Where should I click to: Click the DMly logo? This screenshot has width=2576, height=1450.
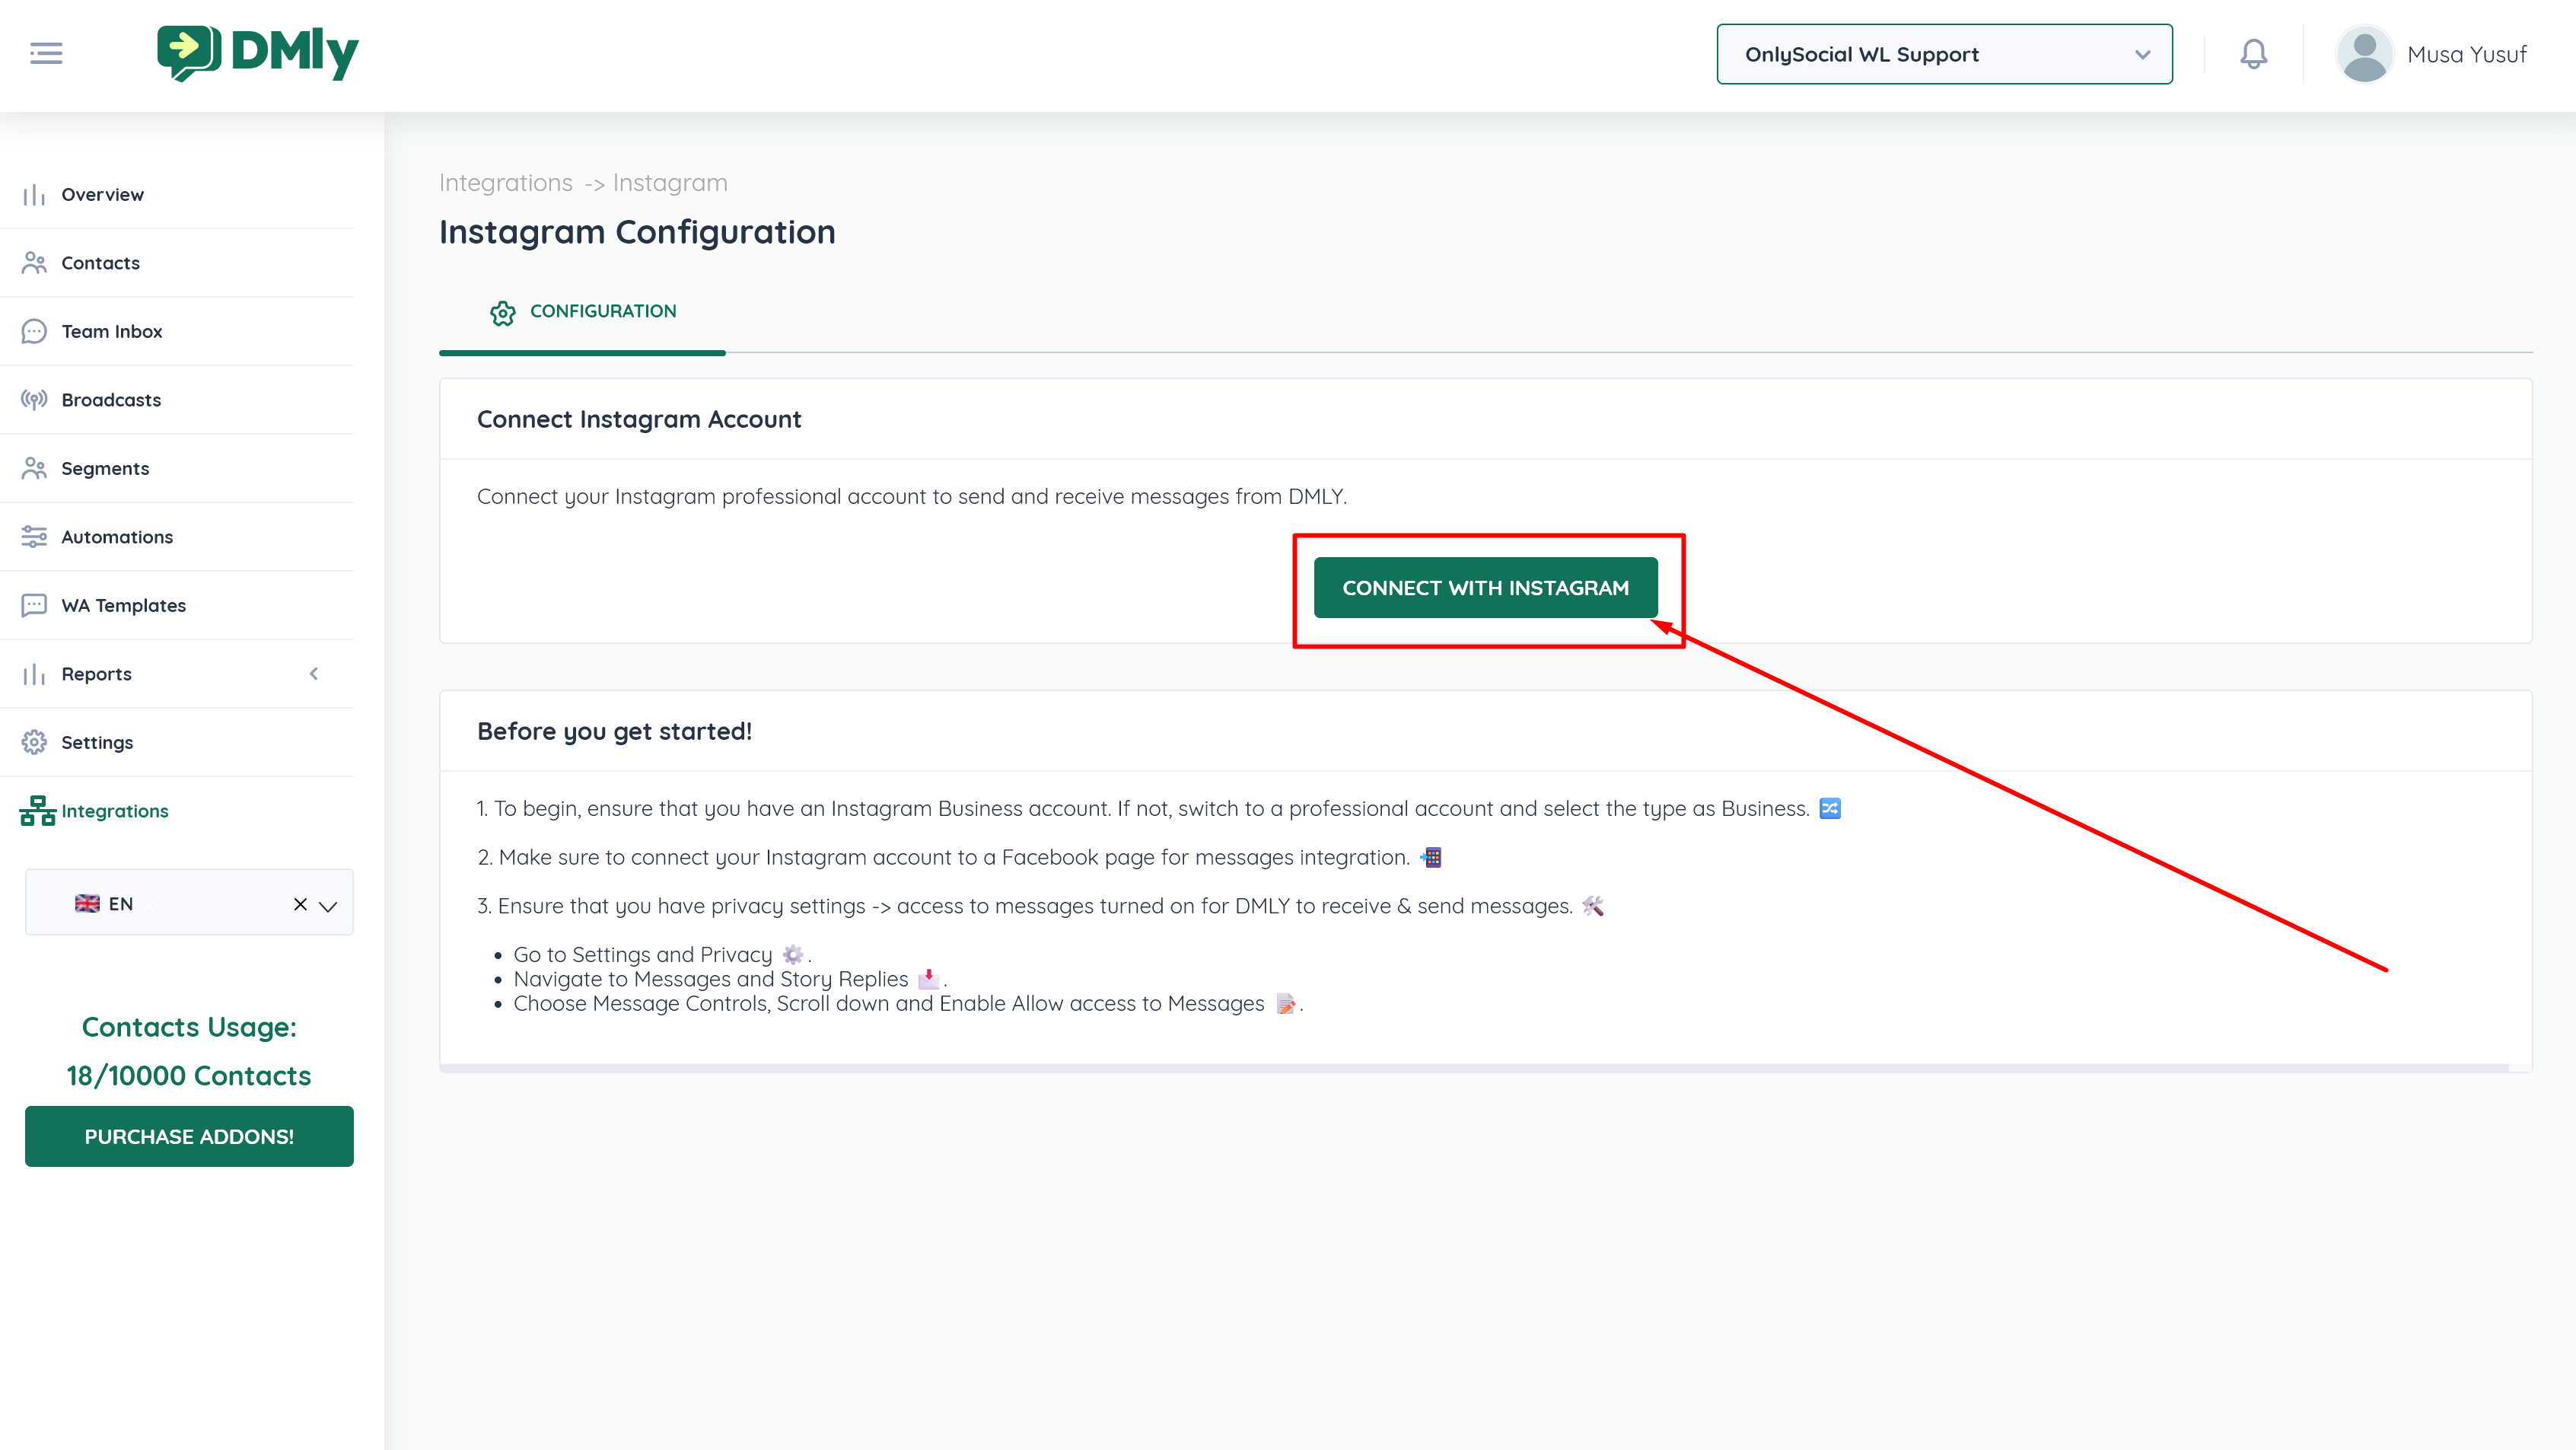coord(258,53)
